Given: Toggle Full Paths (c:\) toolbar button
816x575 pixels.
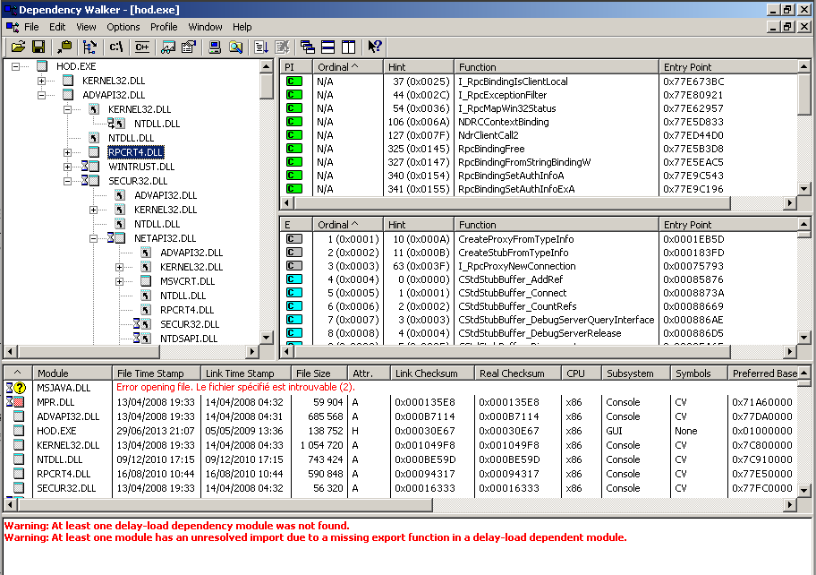Looking at the screenshot, I should pos(116,47).
